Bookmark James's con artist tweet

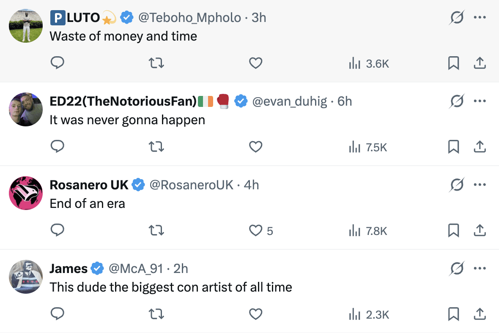click(x=453, y=314)
